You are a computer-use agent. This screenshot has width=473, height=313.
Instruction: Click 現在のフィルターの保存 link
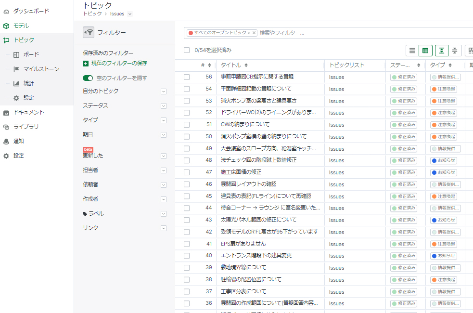119,63
